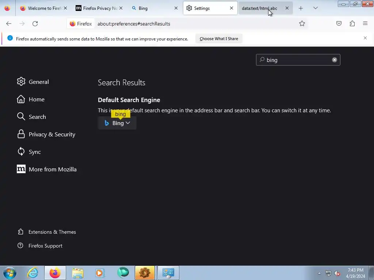
Task: Dismiss the data sharing notification bar
Action: [x=365, y=38]
